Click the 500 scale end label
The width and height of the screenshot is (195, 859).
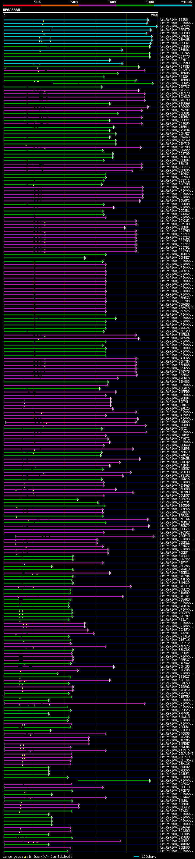point(154,15)
